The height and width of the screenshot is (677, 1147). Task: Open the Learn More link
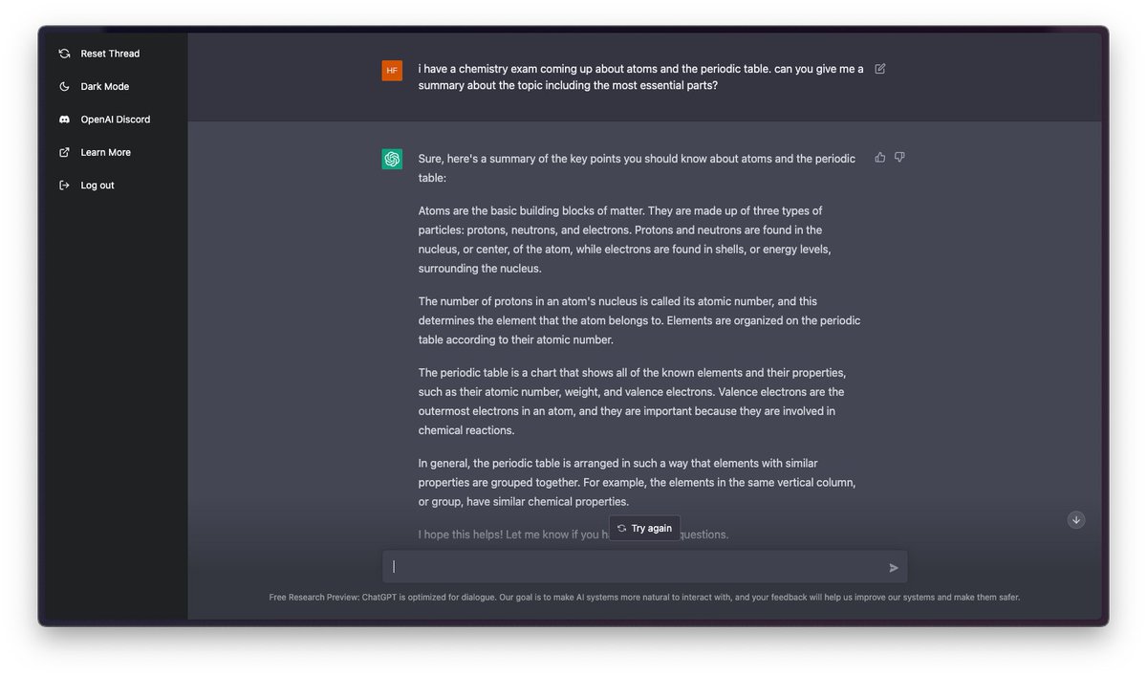pos(105,152)
